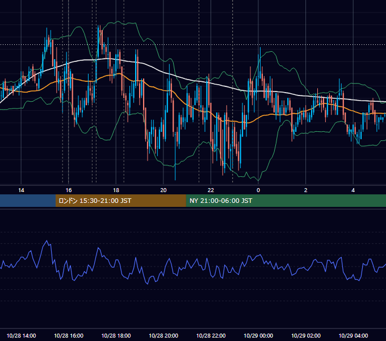Screen dimensions: 386x341
Task: Click the 0 hour axis label
Action: coord(258,190)
